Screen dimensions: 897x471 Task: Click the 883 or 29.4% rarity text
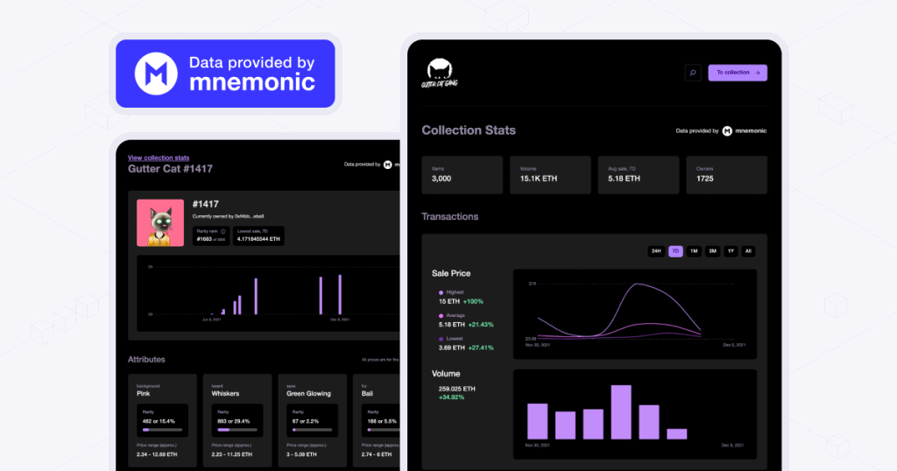(x=233, y=421)
